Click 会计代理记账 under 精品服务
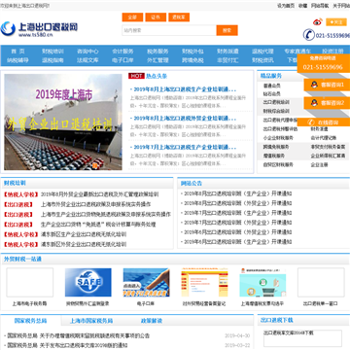350x350 pixels. 324,138
